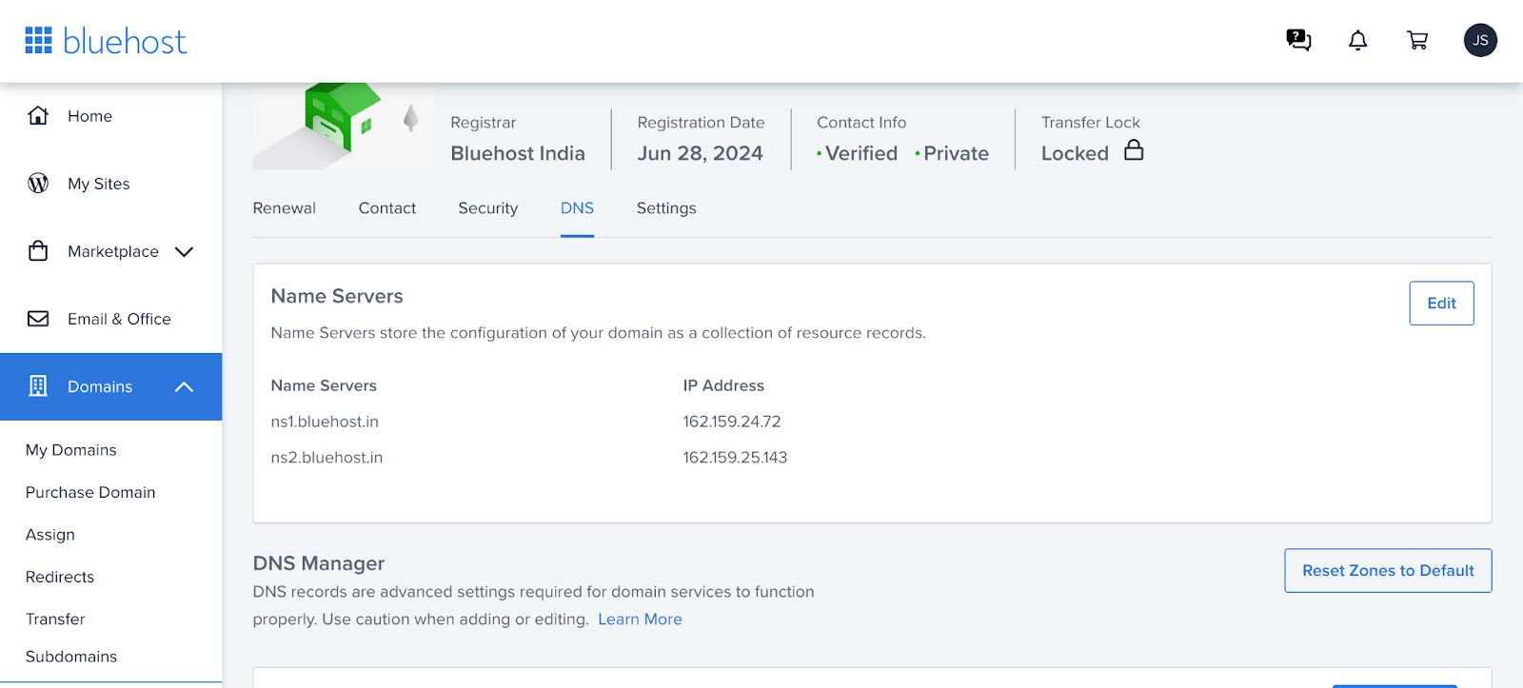Click the Edit name servers button

1441,303
